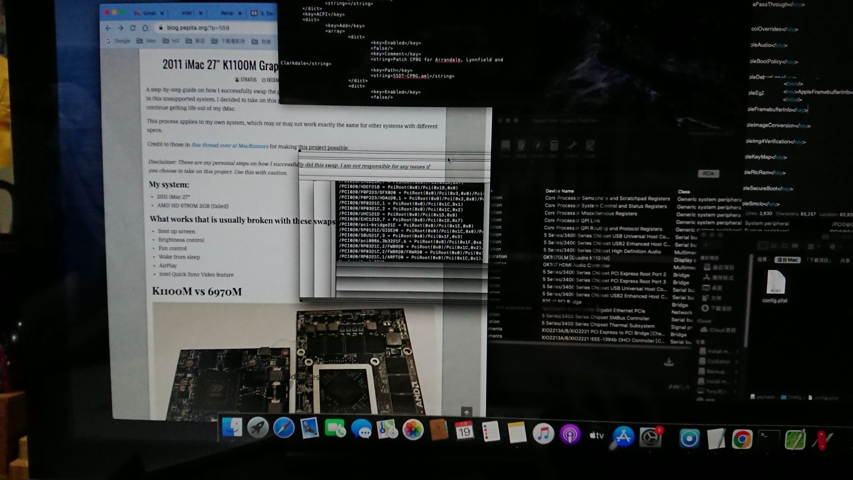Click the browser back arrow
Image resolution: width=853 pixels, height=480 pixels.
tap(108, 28)
